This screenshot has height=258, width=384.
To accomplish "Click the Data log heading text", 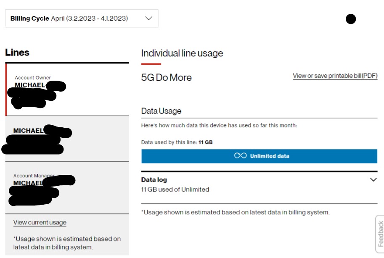I will coord(154,179).
